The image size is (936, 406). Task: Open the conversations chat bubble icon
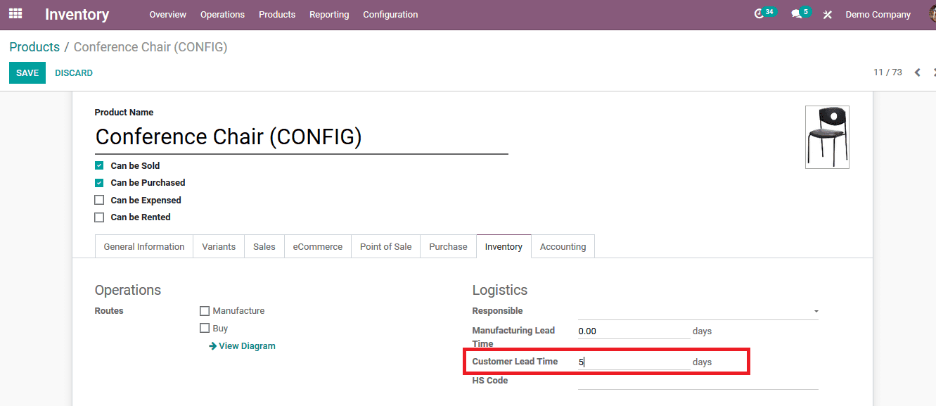tap(796, 14)
